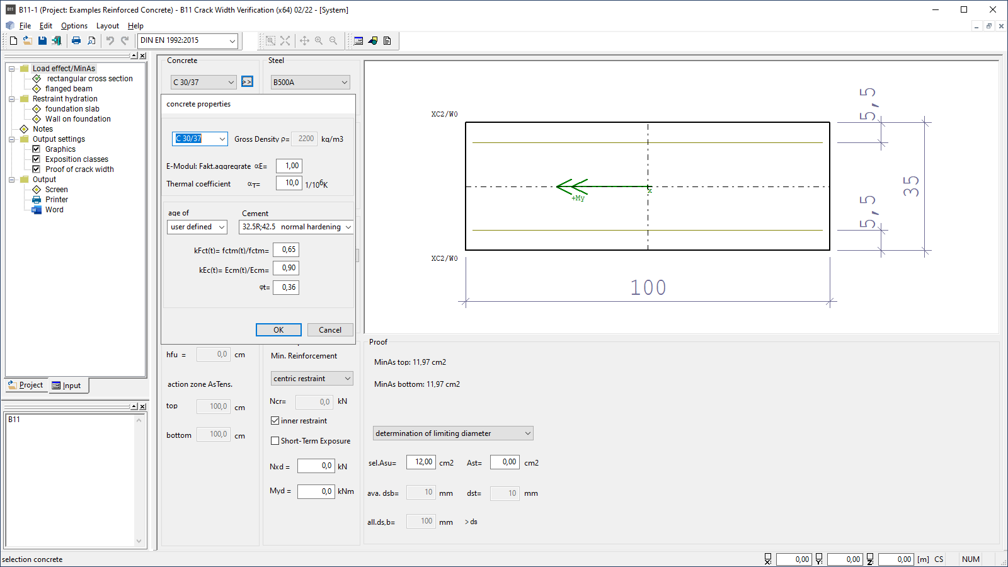The width and height of the screenshot is (1008, 567).
Task: Click the Thermal coefficient field 10,0
Action: point(289,183)
